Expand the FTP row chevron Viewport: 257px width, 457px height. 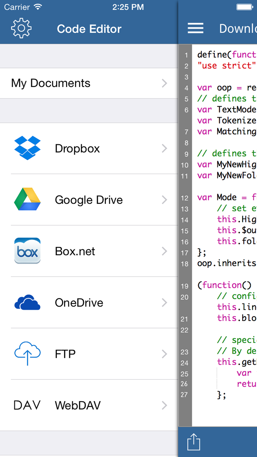pyautogui.click(x=164, y=354)
